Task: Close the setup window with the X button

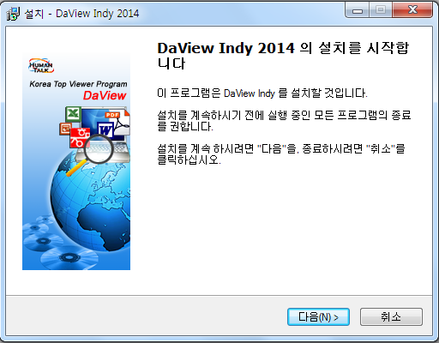Action: click(x=412, y=10)
